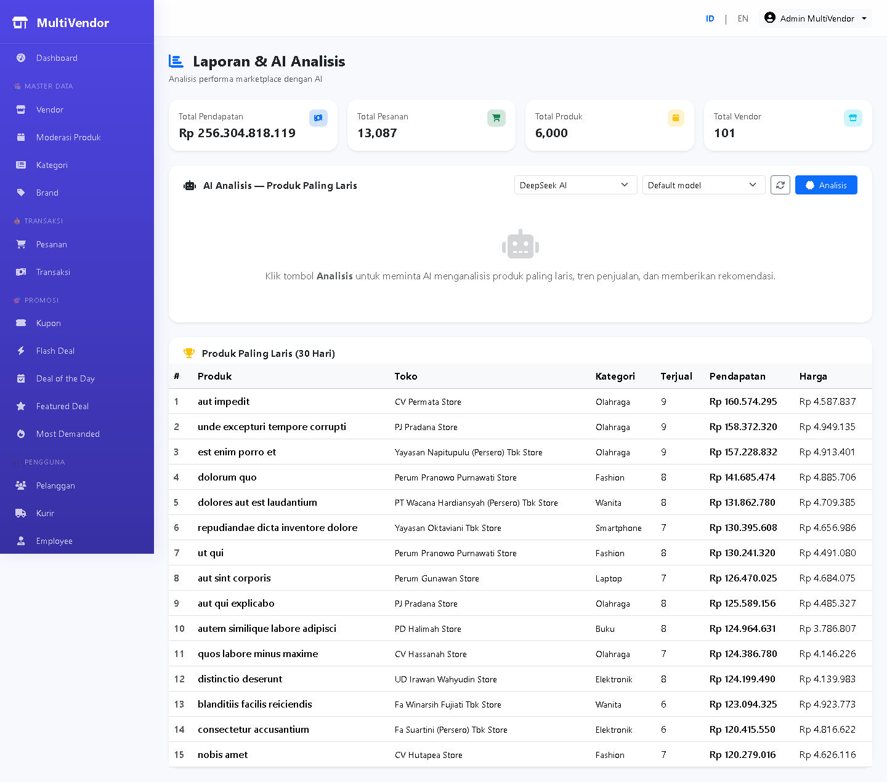The height and width of the screenshot is (782, 887).
Task: Open the DeepSeek AI provider dropdown
Action: pyautogui.click(x=576, y=185)
